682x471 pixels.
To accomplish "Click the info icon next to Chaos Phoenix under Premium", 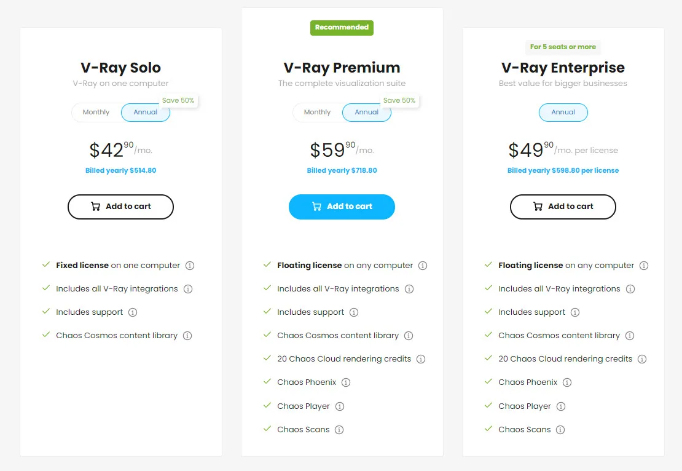I will pyautogui.click(x=346, y=382).
